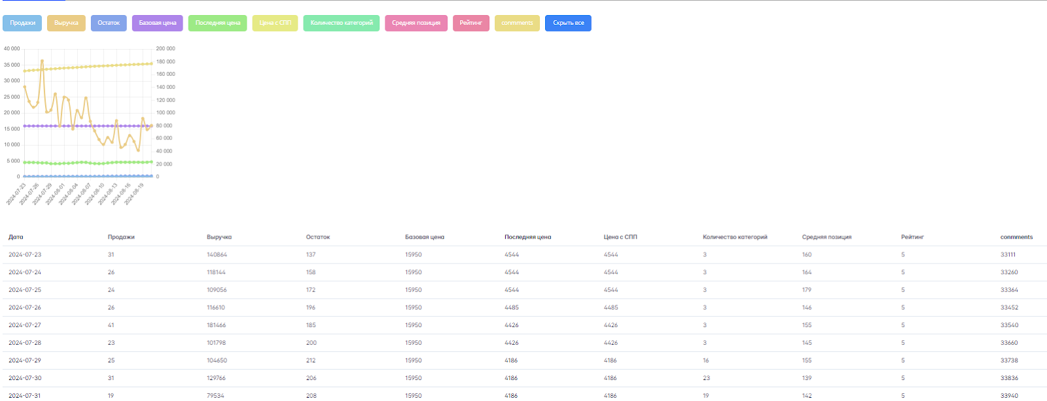Click stock value 137
Image resolution: width=1047 pixels, height=401 pixels.
[x=311, y=254]
